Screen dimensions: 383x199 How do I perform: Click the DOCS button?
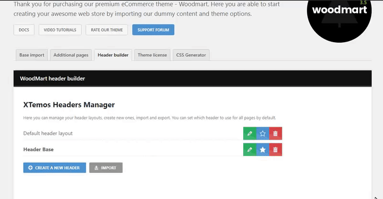click(x=24, y=30)
